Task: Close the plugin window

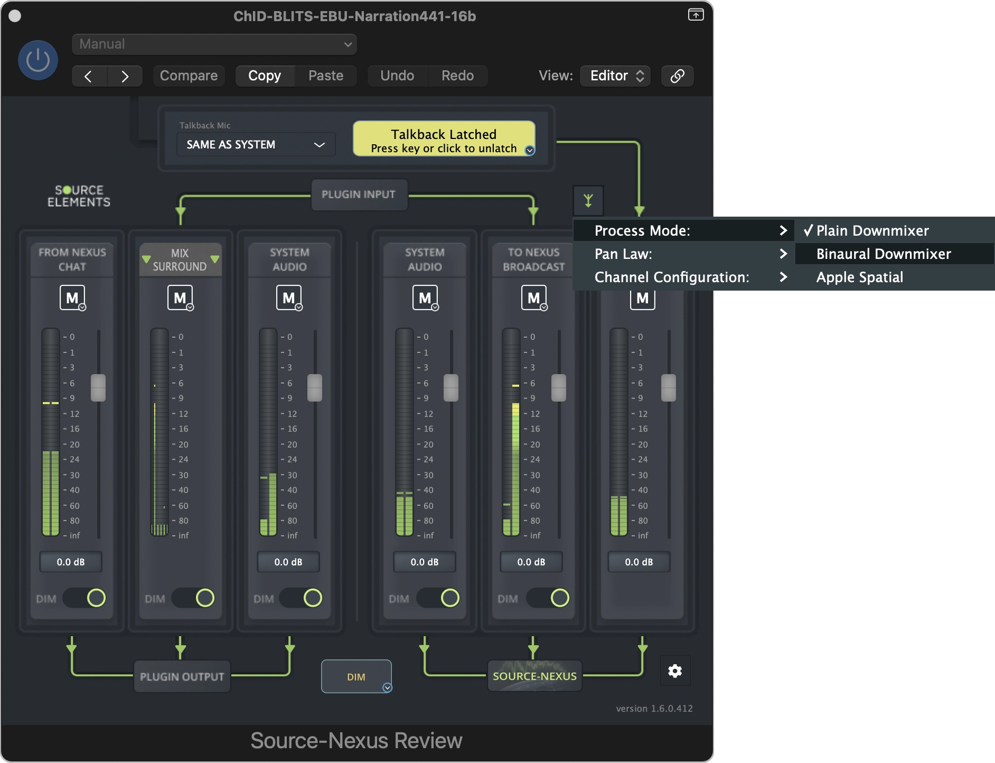Action: [x=15, y=16]
